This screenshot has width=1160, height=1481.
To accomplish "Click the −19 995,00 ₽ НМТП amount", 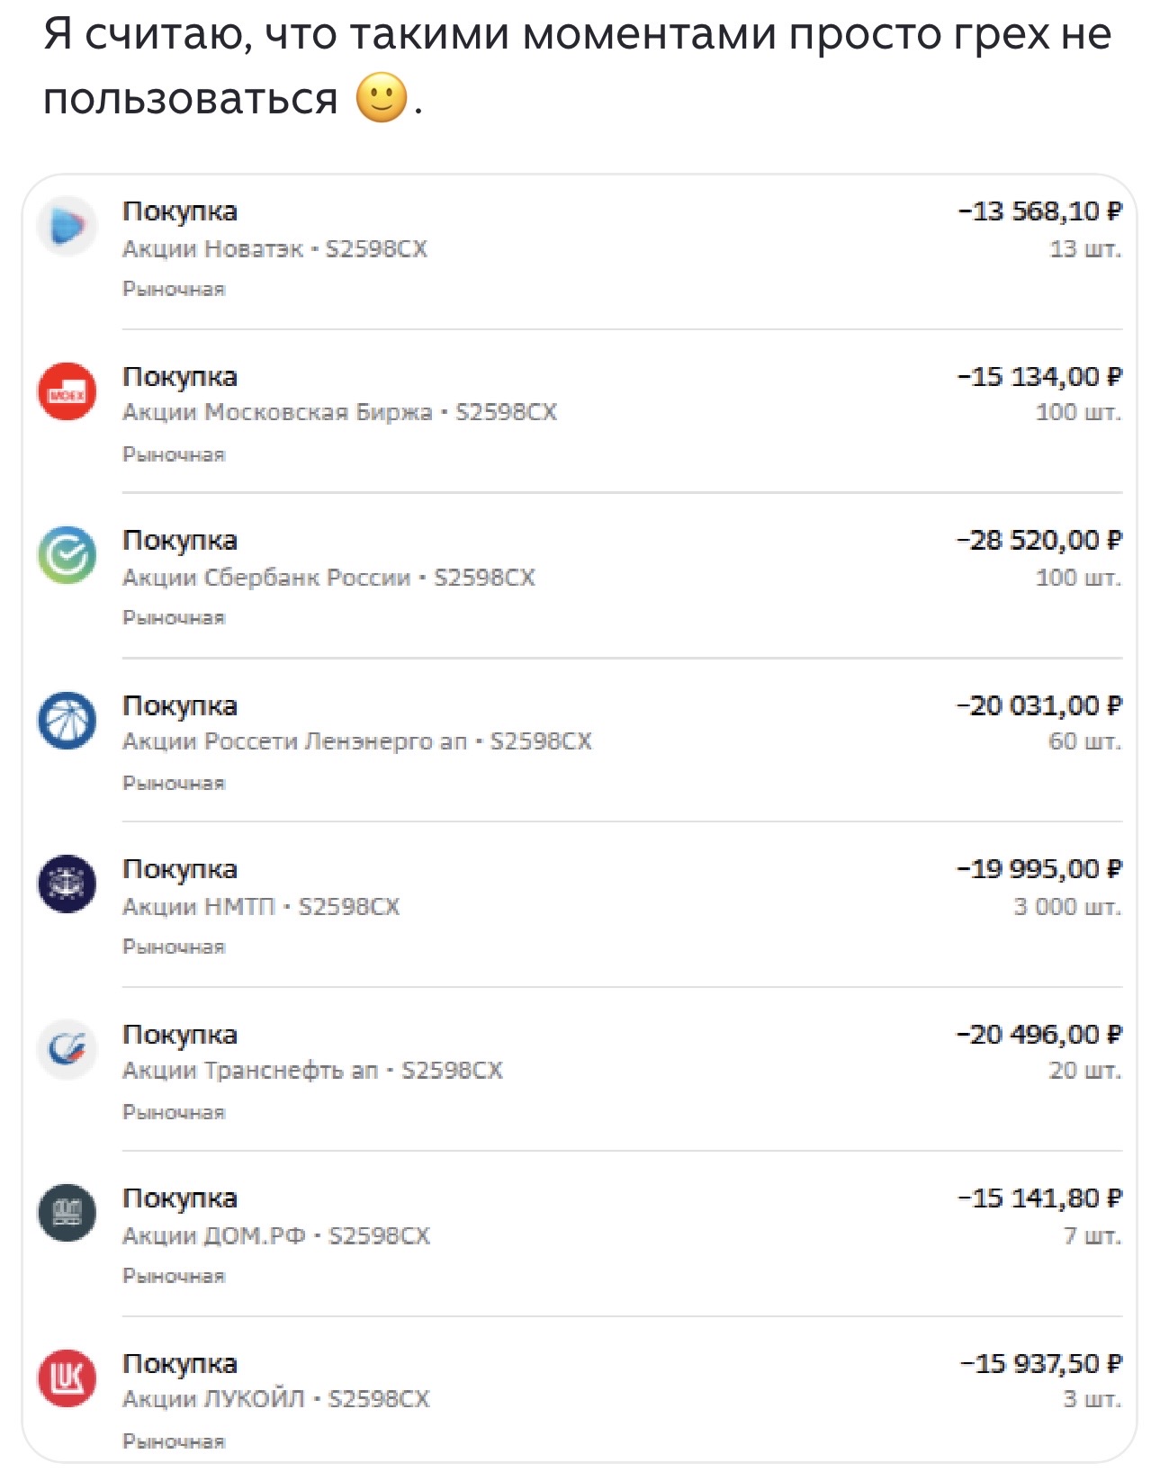I will click(1039, 869).
